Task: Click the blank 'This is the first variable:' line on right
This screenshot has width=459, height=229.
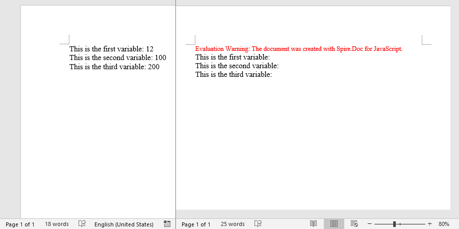Action: (233, 57)
